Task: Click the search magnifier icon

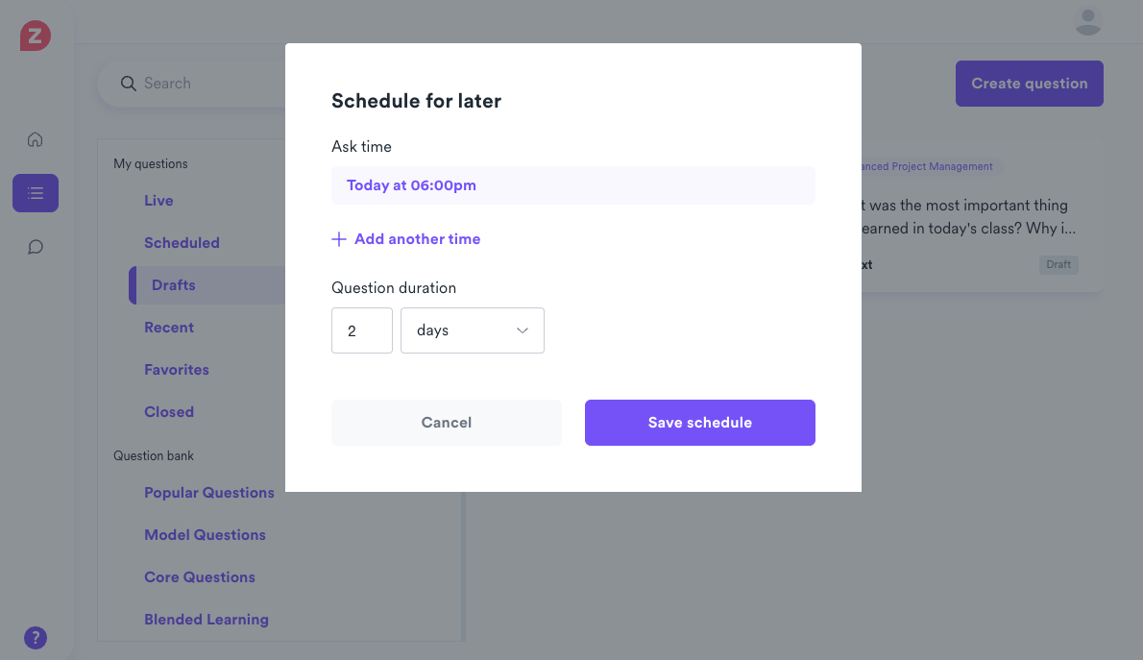Action: pos(128,84)
